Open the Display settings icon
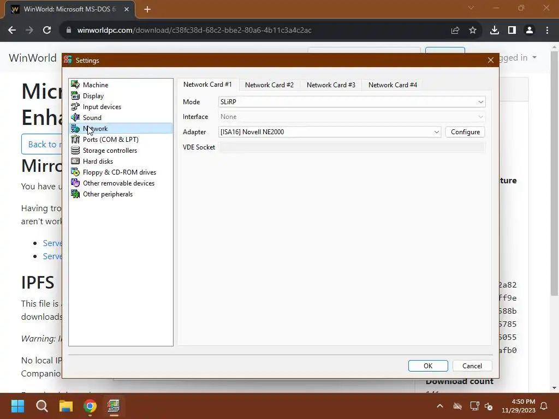559x419 pixels. (x=75, y=95)
